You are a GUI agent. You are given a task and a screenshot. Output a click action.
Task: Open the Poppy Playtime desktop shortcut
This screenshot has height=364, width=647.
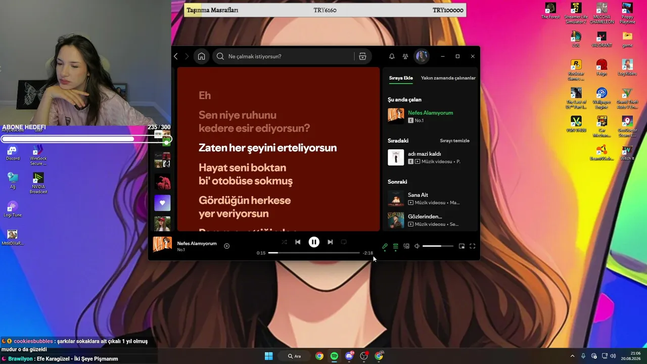(x=627, y=13)
